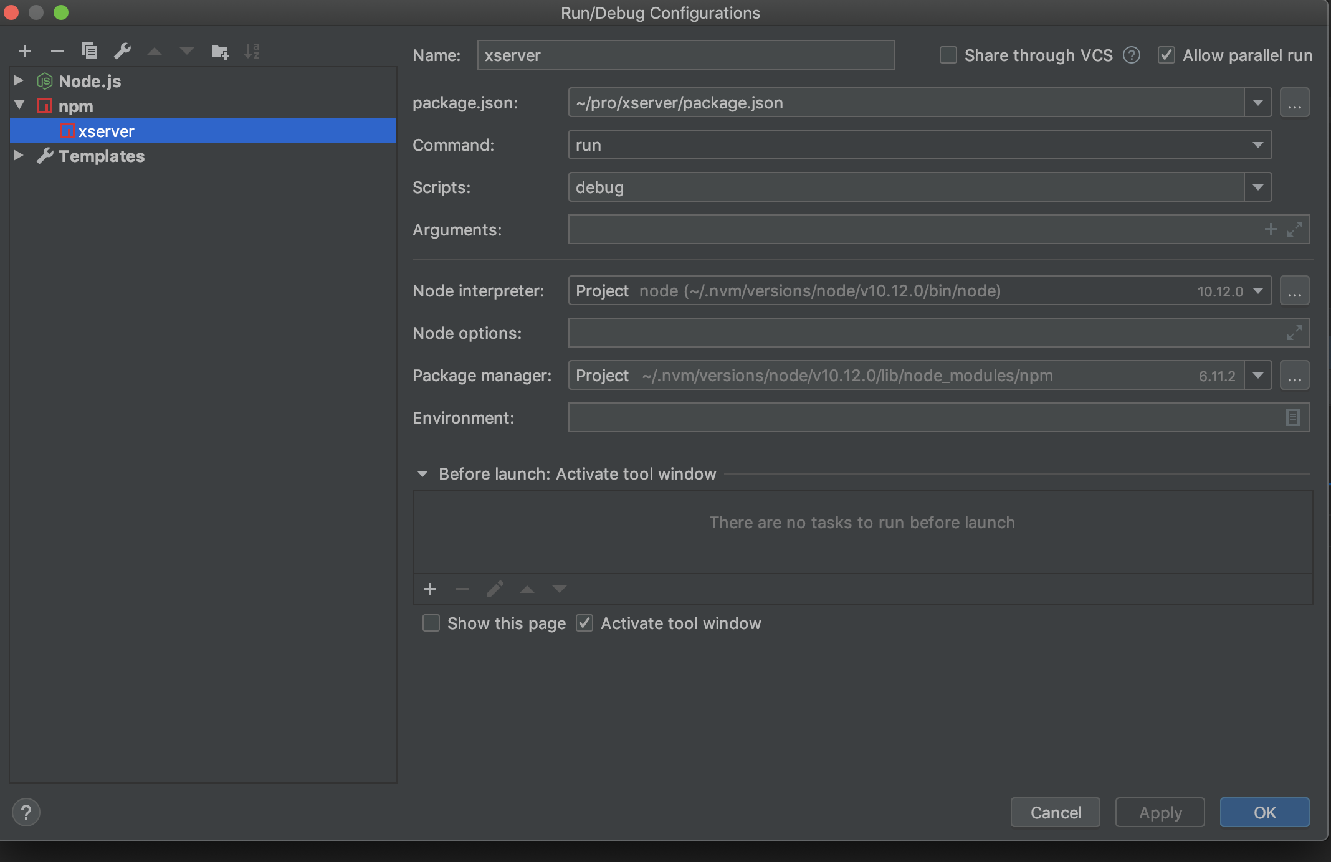Expand the Node options field editor
The image size is (1331, 862).
[1295, 333]
